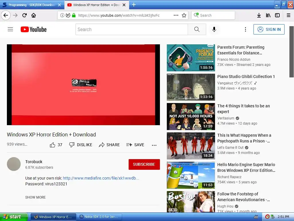Open the NOT JUST 10,000 HOURS thumbnail
Viewport: 294px width, 221px height.
(191, 116)
